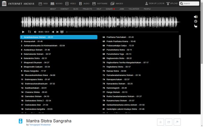Screen dimensions: 203x127
Task: Open the VOLUNTEER menu item
Action: point(134,9)
